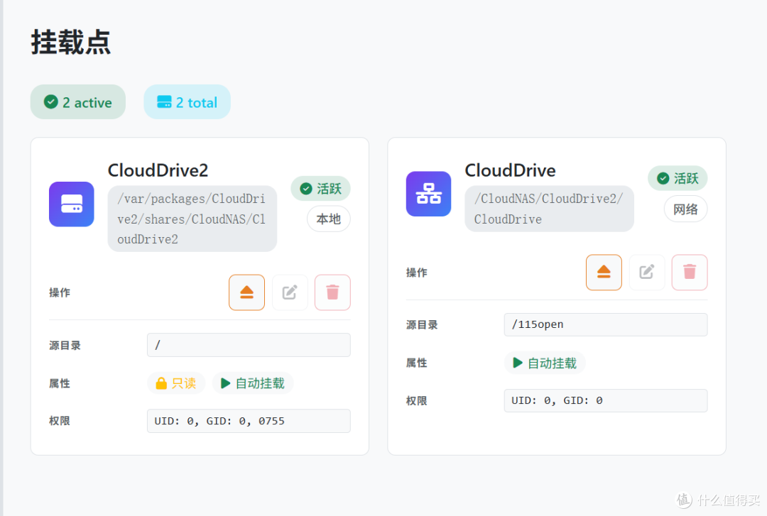The height and width of the screenshot is (516, 767).
Task: Click the CloudDrive2 local drive icon
Action: [x=72, y=204]
